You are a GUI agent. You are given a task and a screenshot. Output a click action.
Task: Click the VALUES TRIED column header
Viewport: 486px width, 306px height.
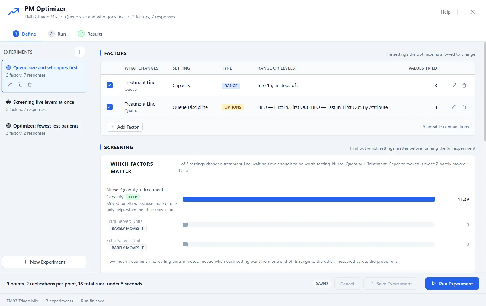click(x=423, y=68)
